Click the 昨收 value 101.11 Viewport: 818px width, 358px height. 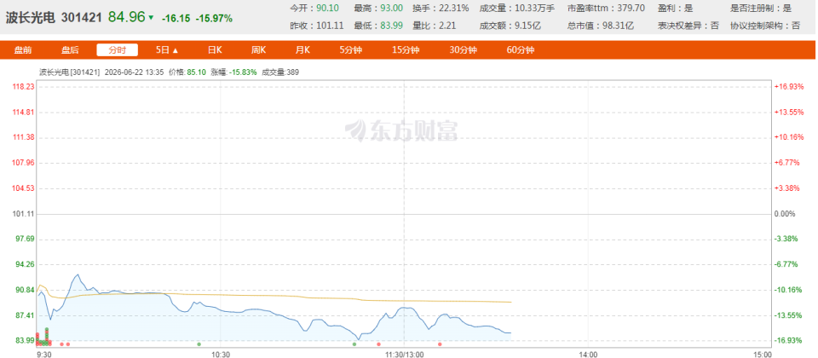(x=330, y=26)
